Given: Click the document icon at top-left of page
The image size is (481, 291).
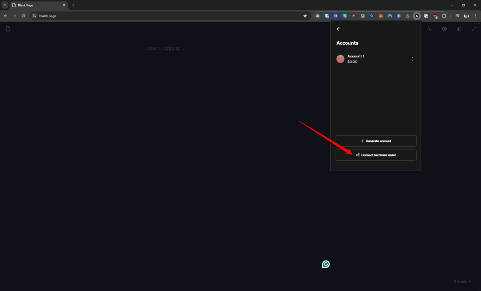Looking at the screenshot, I should coord(8,29).
